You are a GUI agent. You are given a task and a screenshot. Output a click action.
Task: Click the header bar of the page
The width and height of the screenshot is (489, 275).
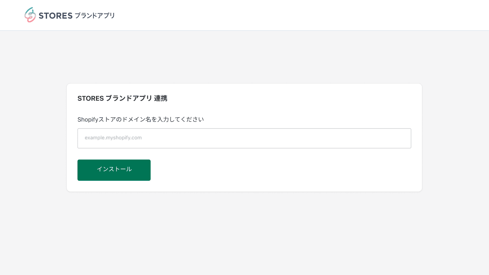click(244, 15)
